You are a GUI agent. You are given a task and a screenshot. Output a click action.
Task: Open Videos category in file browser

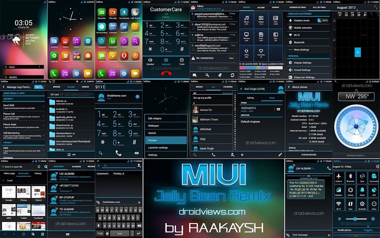click(x=261, y=20)
